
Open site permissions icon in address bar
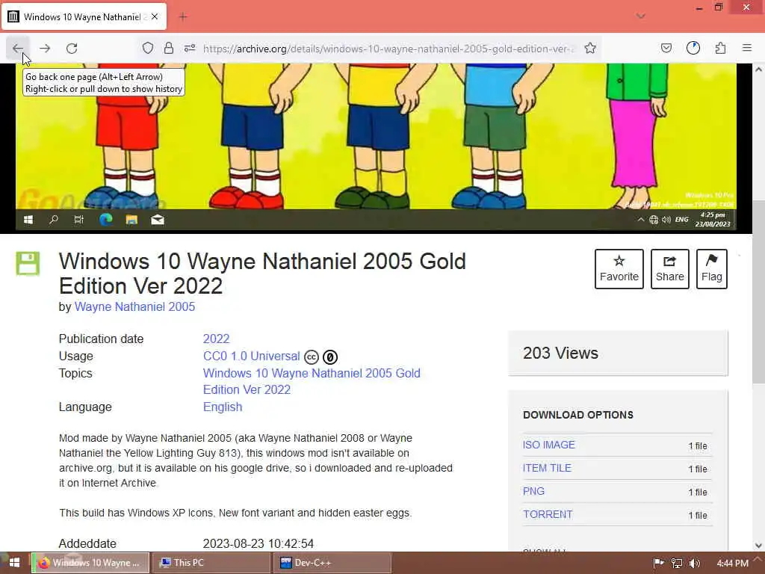(x=190, y=48)
